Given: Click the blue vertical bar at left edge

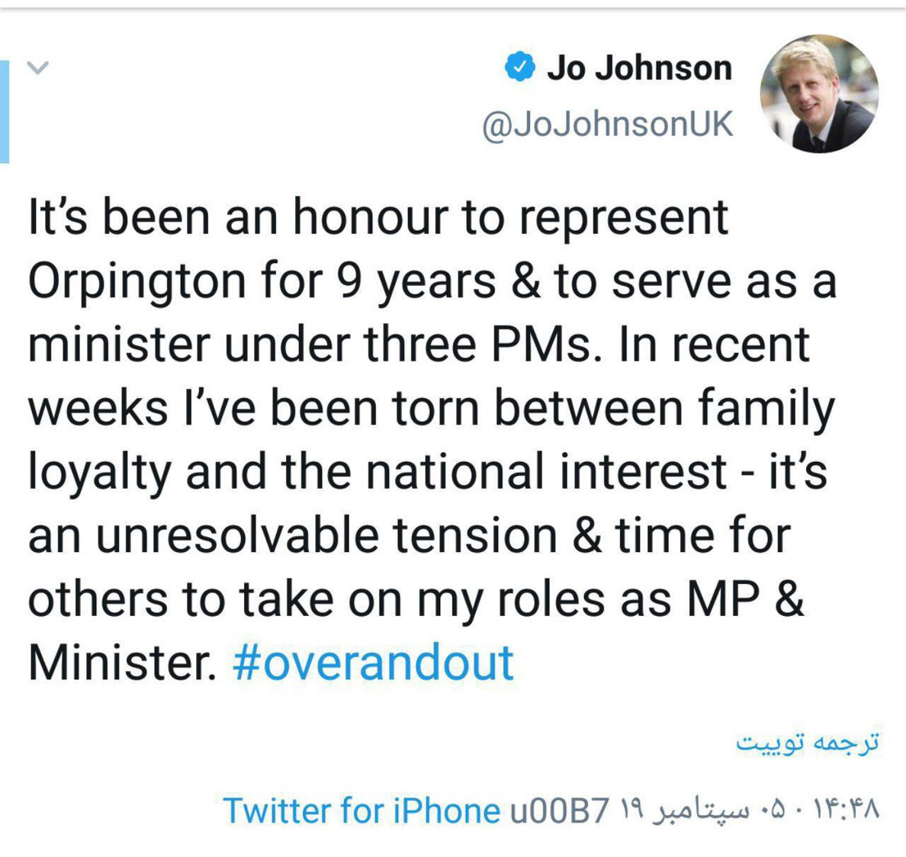Looking at the screenshot, I should 5,111.
